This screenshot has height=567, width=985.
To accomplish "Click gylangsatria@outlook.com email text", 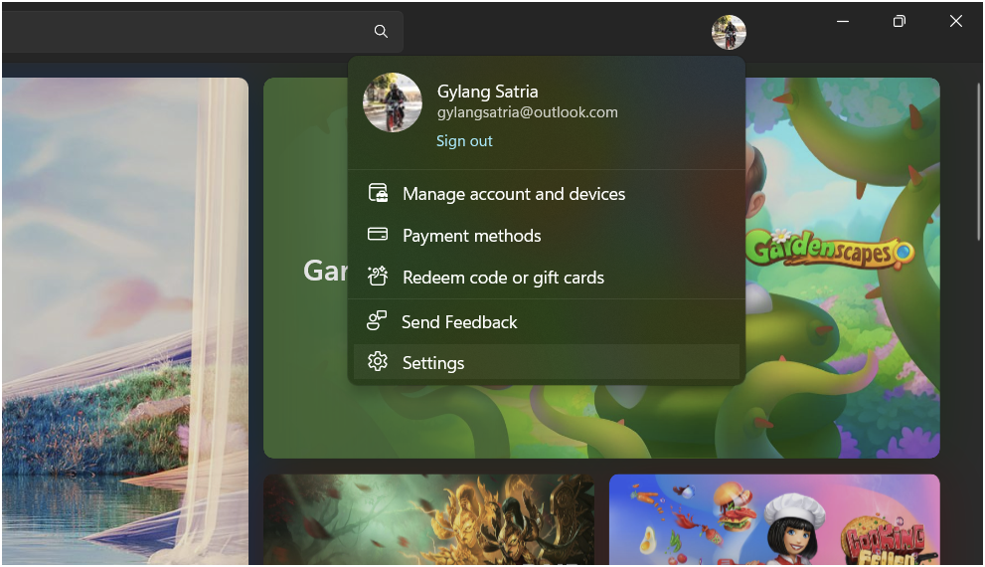I will [x=527, y=112].
